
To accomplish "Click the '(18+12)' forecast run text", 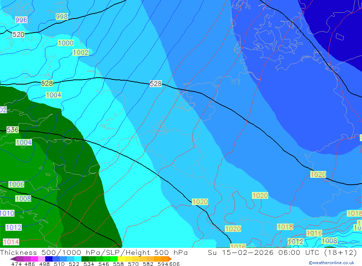I will (341, 252).
